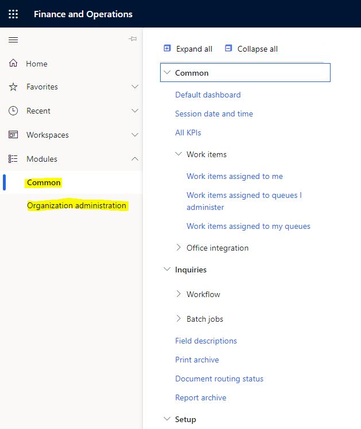Open the Default dashboard link
Screen dimensions: 361x429
pos(208,95)
